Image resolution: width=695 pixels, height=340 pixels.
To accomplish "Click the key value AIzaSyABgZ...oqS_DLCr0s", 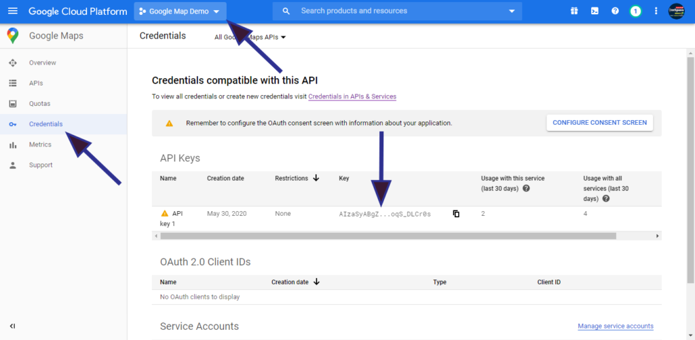I will (x=385, y=214).
